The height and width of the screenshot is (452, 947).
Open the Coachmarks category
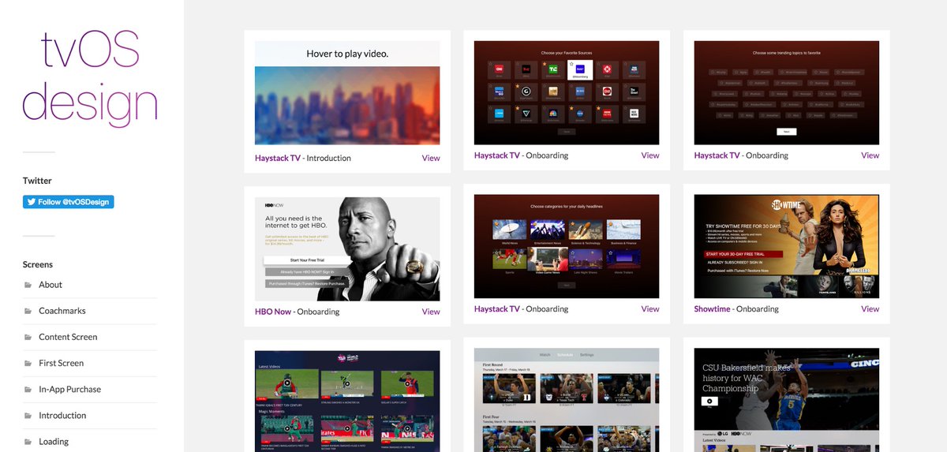coord(62,311)
